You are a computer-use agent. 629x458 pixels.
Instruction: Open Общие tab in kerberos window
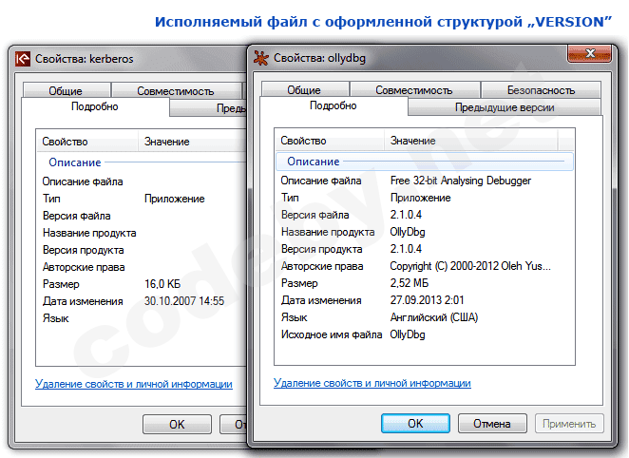point(67,91)
